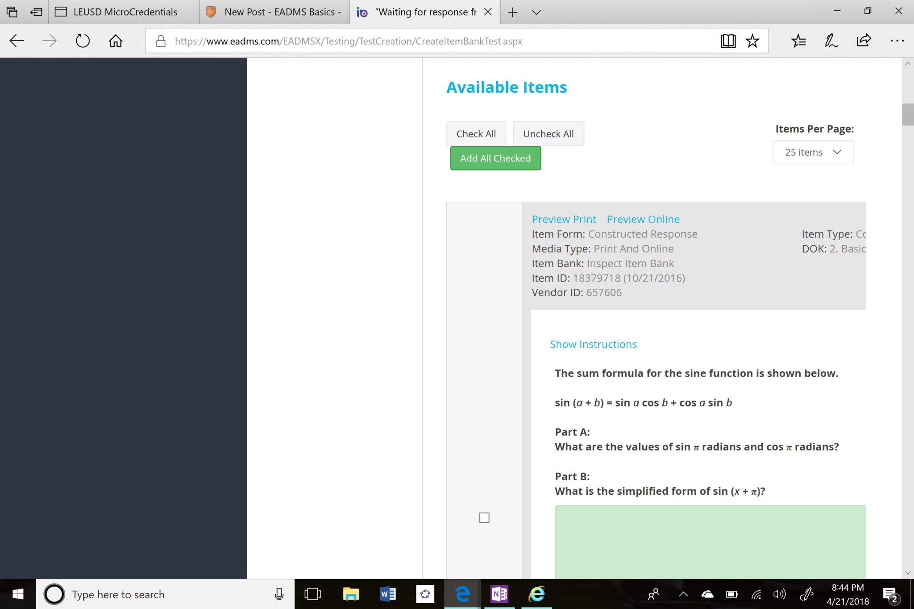Open the Edge settings ellipsis menu
The image size is (914, 609).
tap(897, 41)
